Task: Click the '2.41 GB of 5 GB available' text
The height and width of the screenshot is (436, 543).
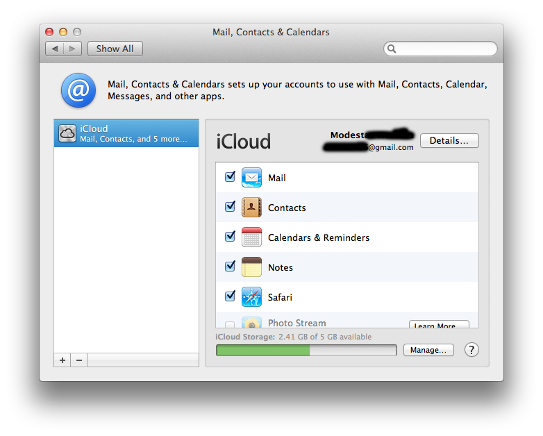Action: click(x=325, y=337)
